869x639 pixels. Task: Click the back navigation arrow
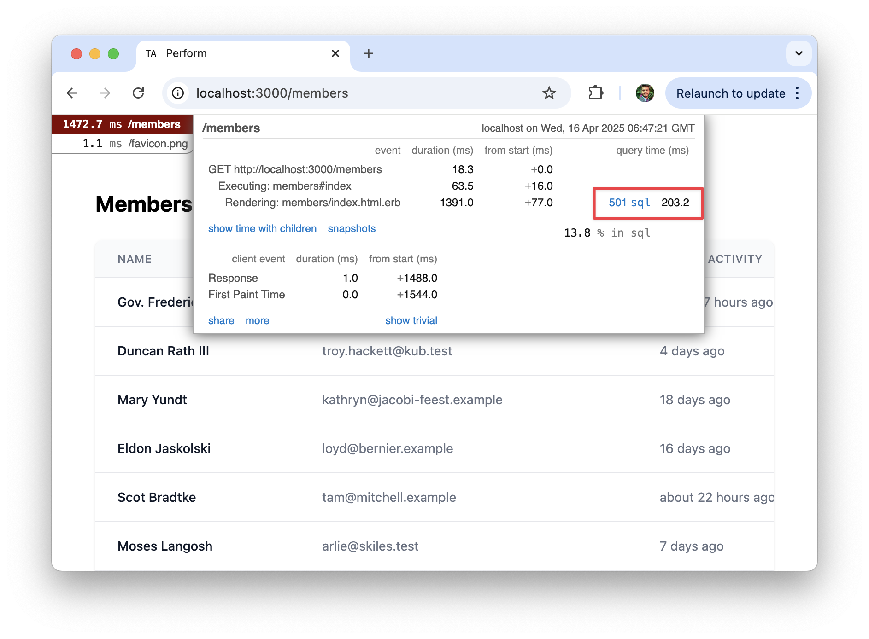pos(72,93)
